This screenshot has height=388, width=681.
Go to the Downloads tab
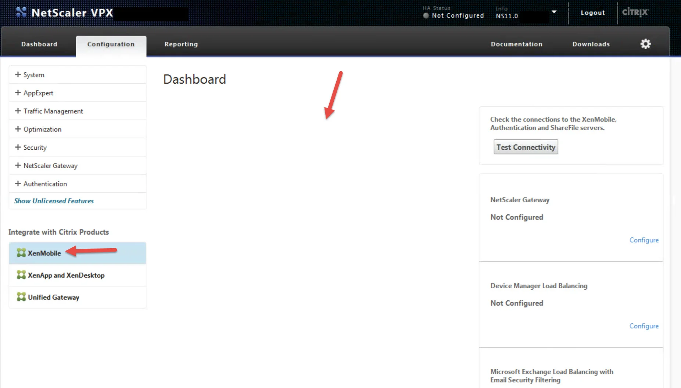(591, 44)
